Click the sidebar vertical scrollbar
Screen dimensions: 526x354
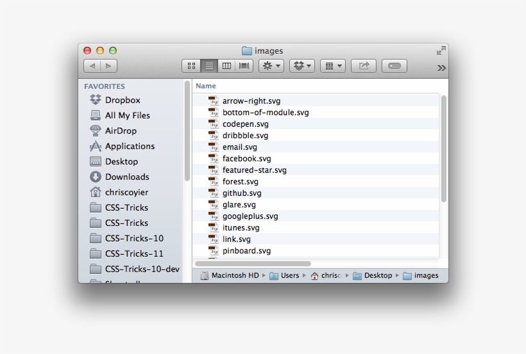[187, 131]
